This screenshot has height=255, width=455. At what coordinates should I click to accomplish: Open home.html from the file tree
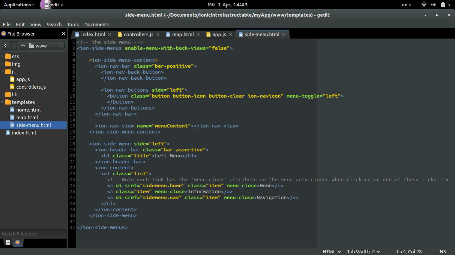pyautogui.click(x=28, y=110)
